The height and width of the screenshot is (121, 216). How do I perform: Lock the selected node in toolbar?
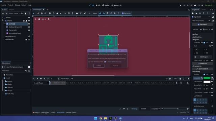point(77,13)
